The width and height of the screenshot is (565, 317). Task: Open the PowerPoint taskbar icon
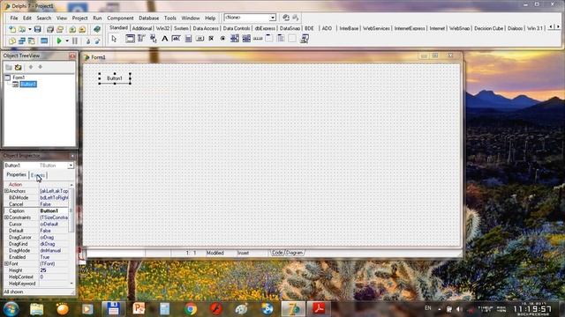(x=139, y=309)
